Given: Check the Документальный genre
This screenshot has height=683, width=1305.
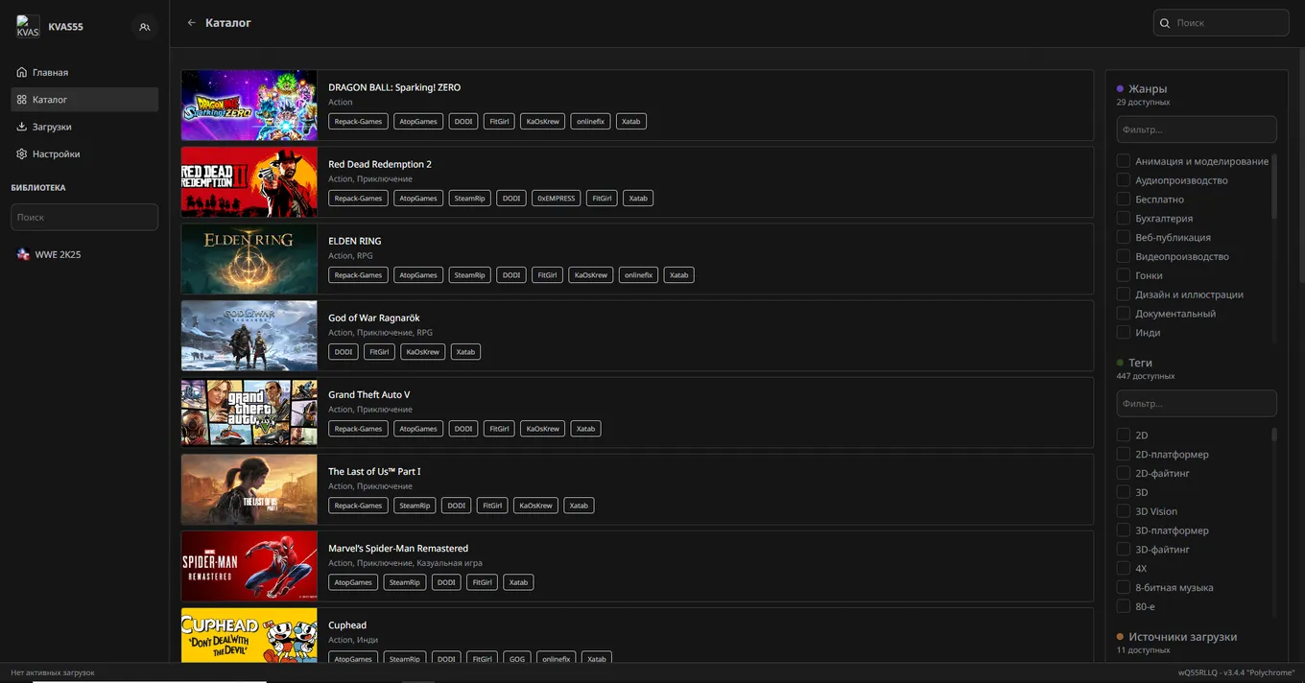Looking at the screenshot, I should (x=1123, y=314).
